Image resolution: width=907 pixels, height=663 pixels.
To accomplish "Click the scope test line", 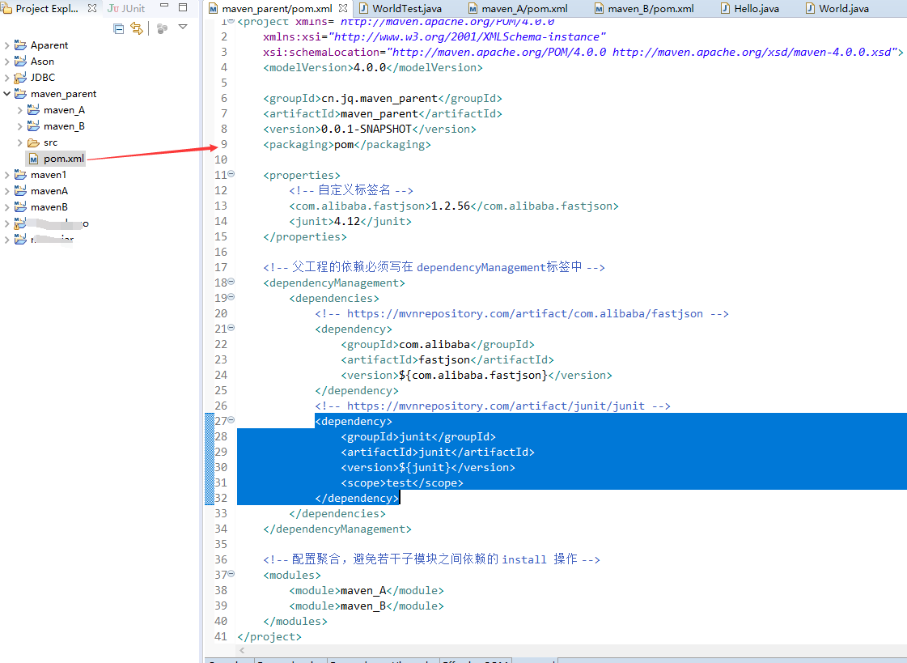I will click(x=402, y=483).
